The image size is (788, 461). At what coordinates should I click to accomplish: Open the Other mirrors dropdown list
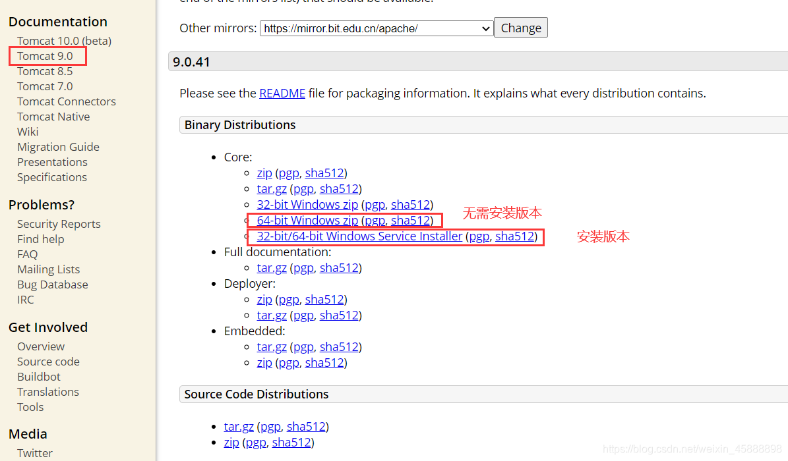click(377, 28)
